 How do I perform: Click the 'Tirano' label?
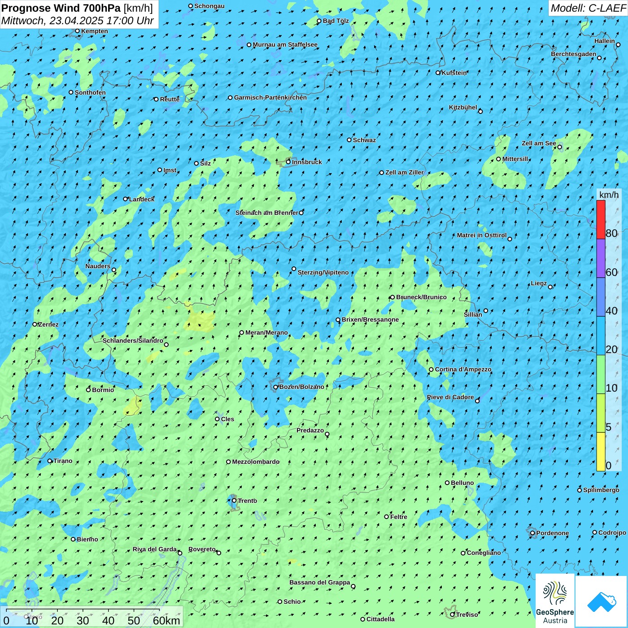[x=63, y=461]
